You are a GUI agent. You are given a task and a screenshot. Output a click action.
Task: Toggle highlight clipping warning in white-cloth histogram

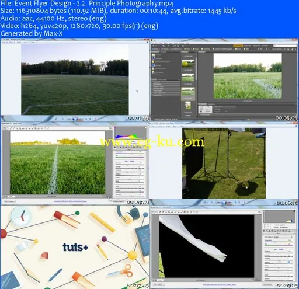click(x=294, y=211)
